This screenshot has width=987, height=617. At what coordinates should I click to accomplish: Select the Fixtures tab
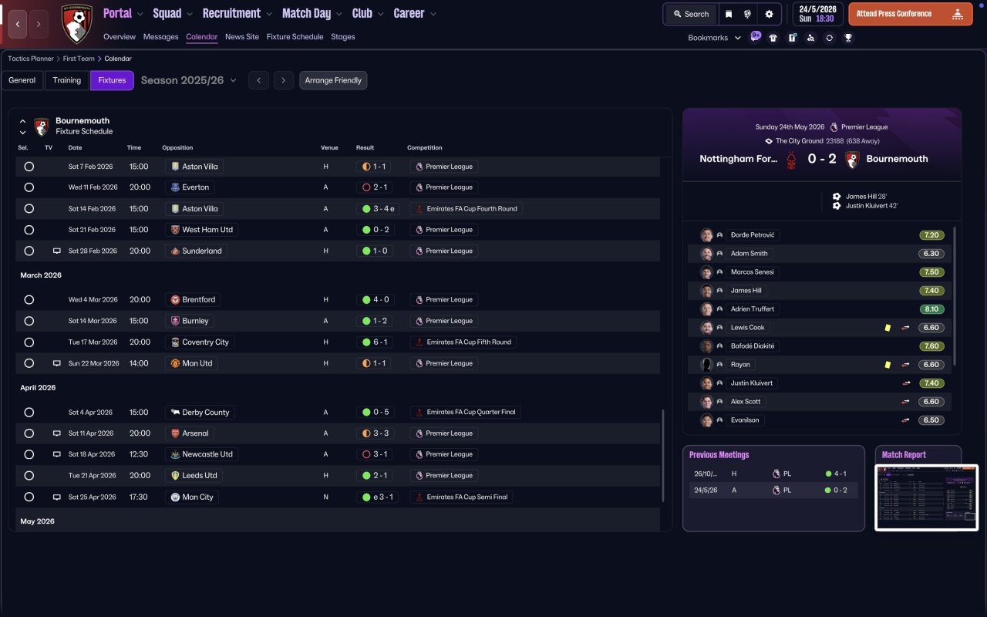click(112, 80)
